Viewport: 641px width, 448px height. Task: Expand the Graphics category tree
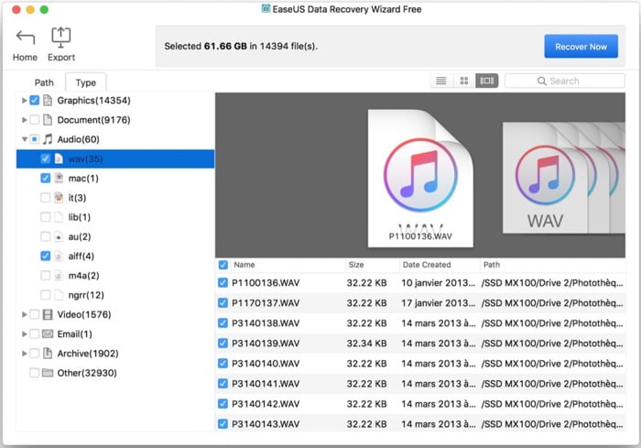pos(24,100)
